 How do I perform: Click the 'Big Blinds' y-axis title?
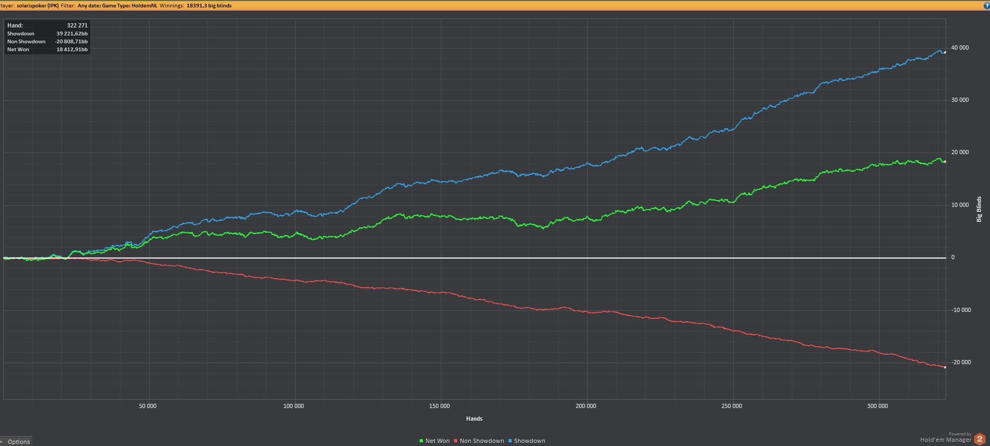[979, 209]
